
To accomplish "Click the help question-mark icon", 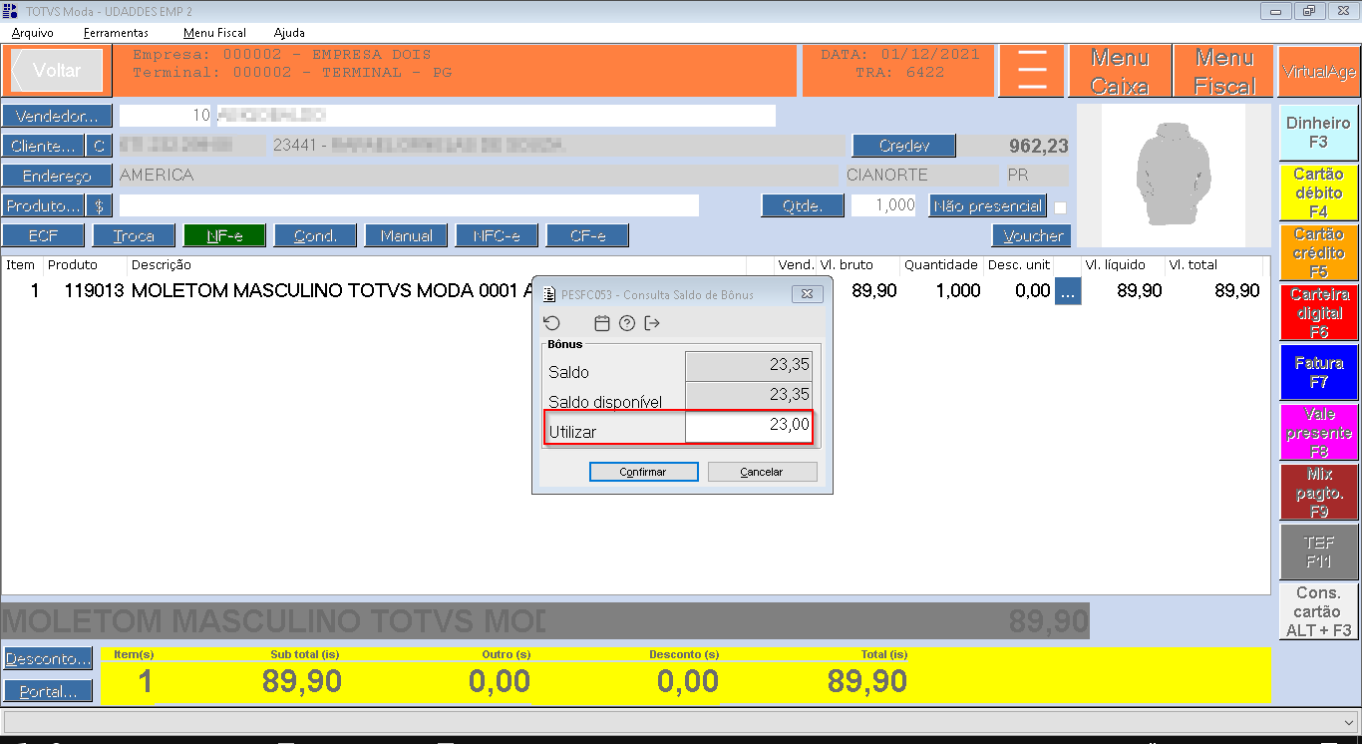I will pos(627,323).
